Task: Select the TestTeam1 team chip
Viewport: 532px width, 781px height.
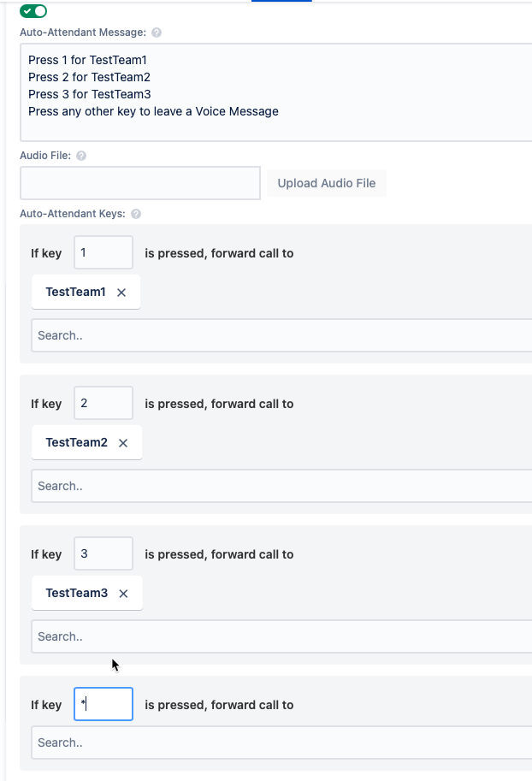Action: [75, 292]
